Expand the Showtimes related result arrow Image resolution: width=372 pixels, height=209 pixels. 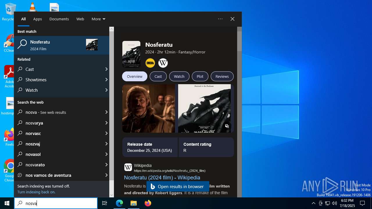106,80
